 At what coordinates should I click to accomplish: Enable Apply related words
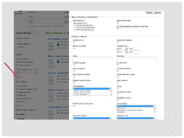point(118,23)
